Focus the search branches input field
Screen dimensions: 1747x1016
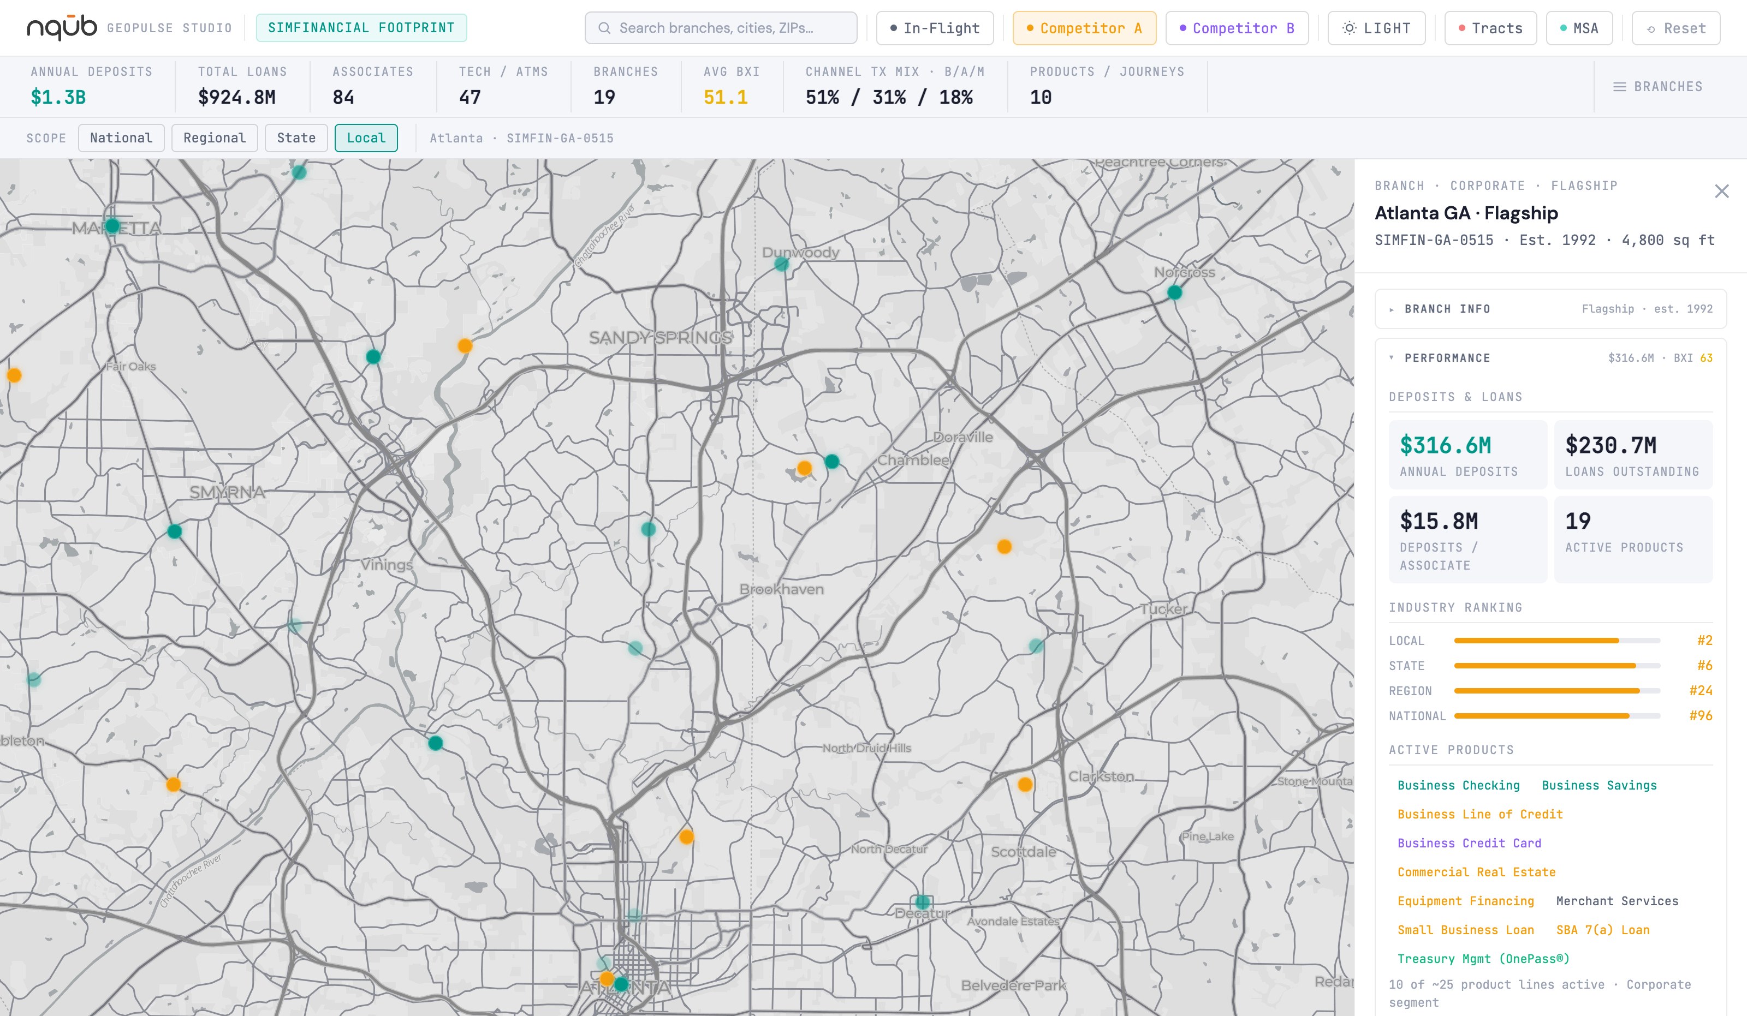pos(721,28)
